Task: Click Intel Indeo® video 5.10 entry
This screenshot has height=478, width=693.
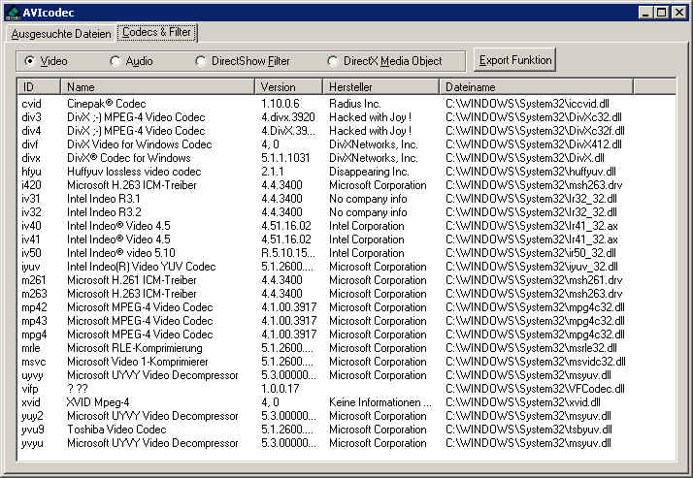Action: [x=121, y=253]
